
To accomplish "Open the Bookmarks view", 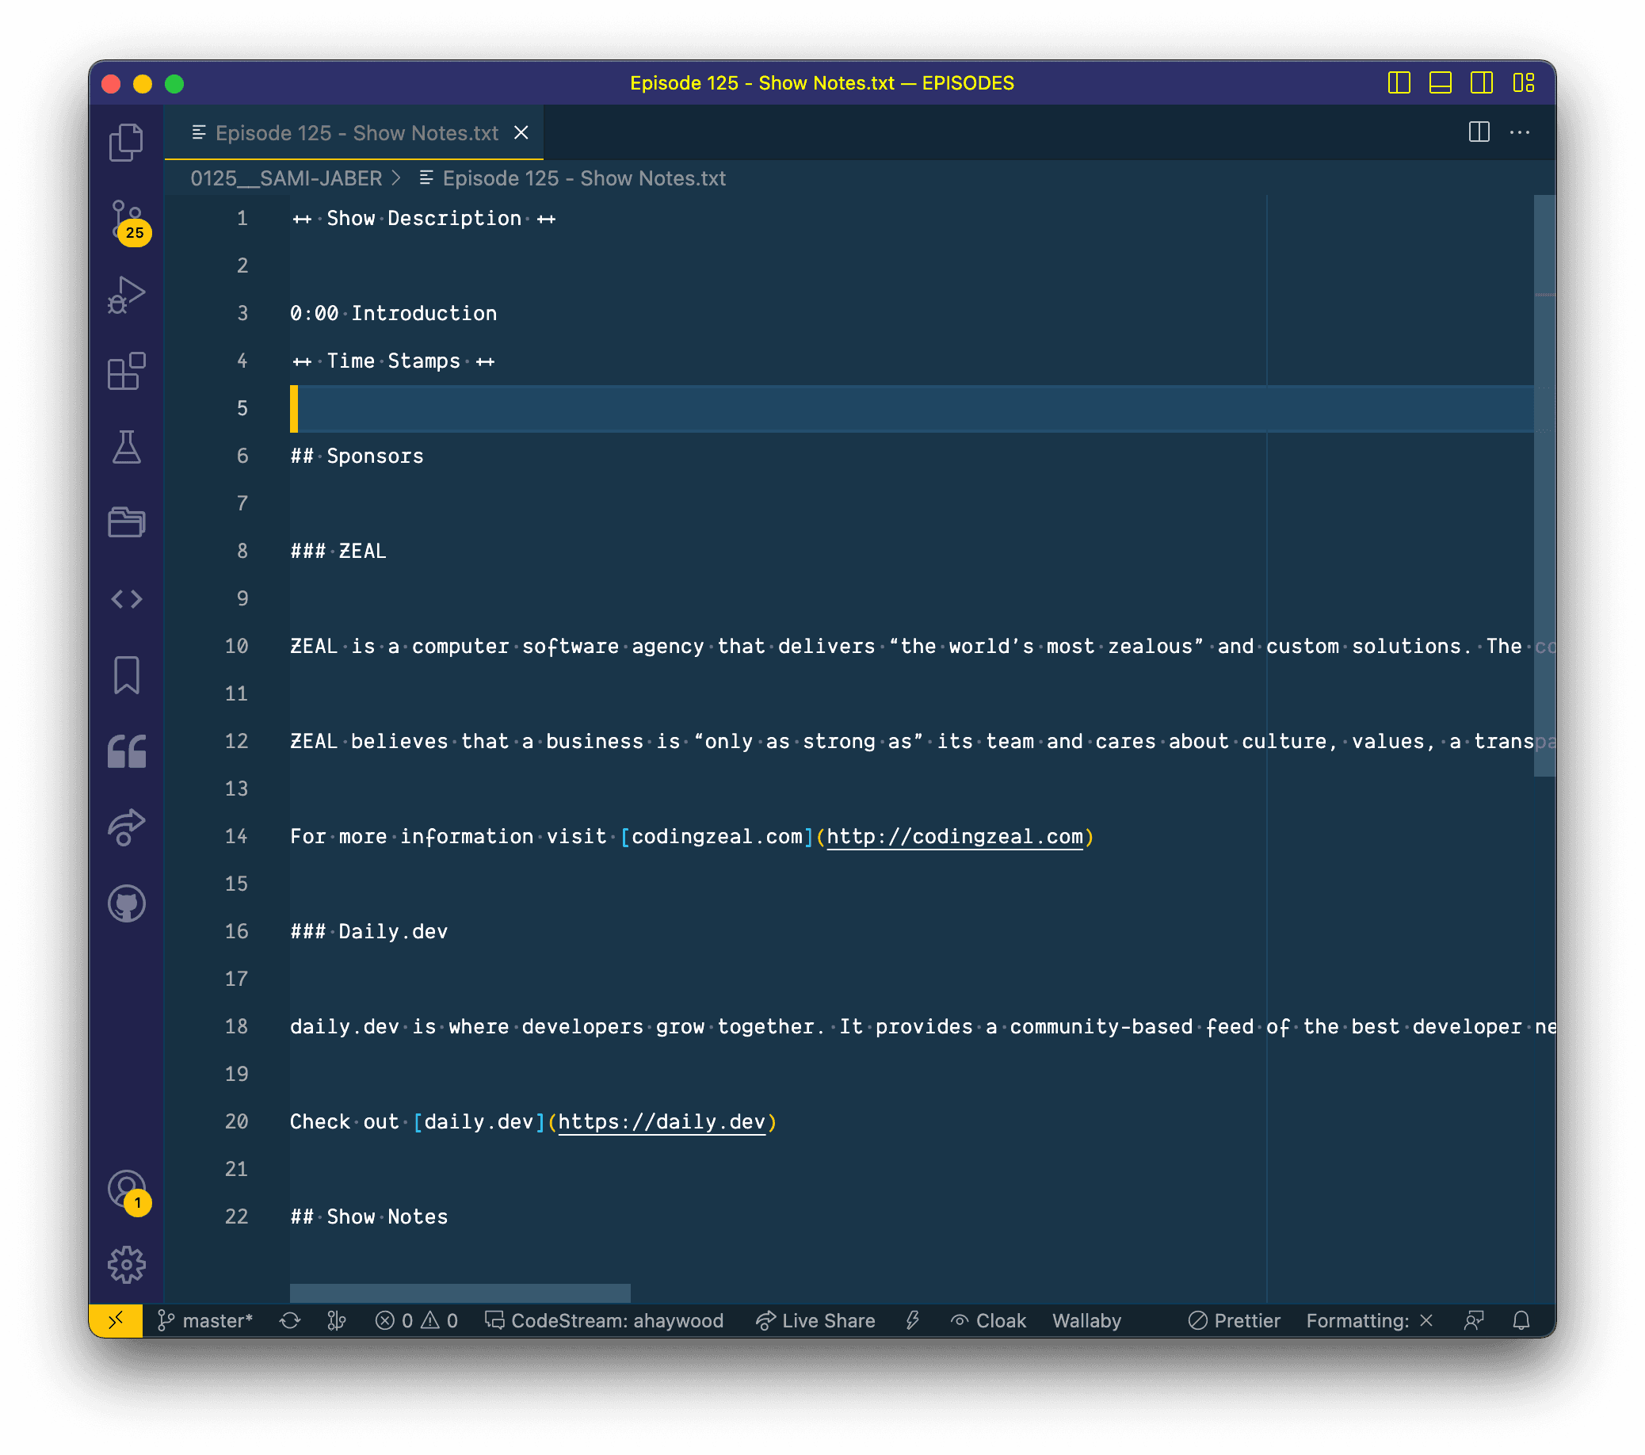I will (x=126, y=674).
